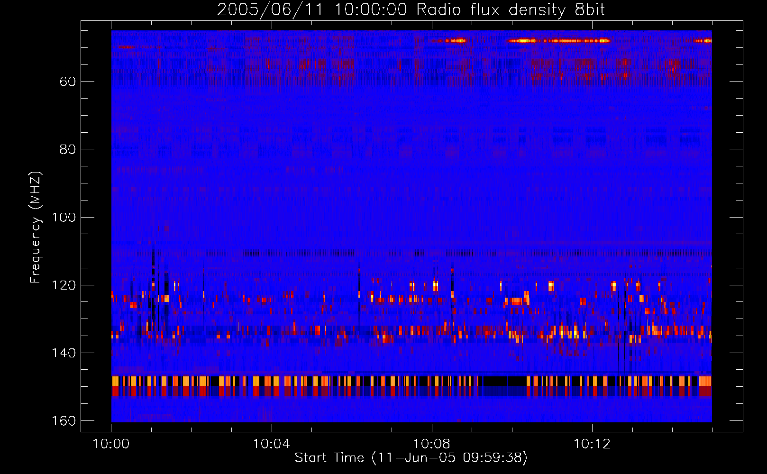Click the 60 frequency tick label
767x474 pixels.
67,82
